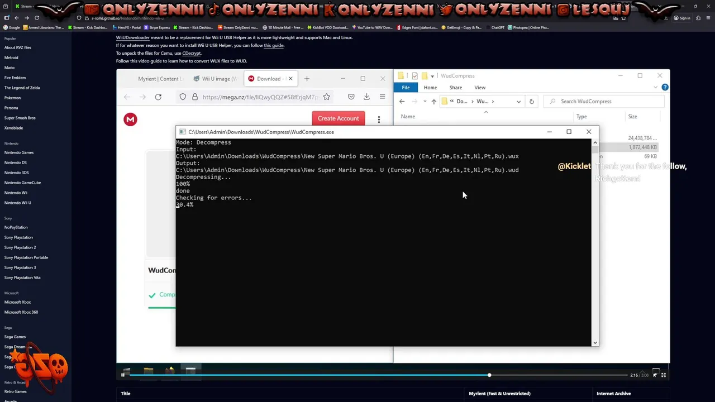Viewport: 715px width, 402px height.
Task: Click the mega.nz URL address field
Action: [x=260, y=97]
